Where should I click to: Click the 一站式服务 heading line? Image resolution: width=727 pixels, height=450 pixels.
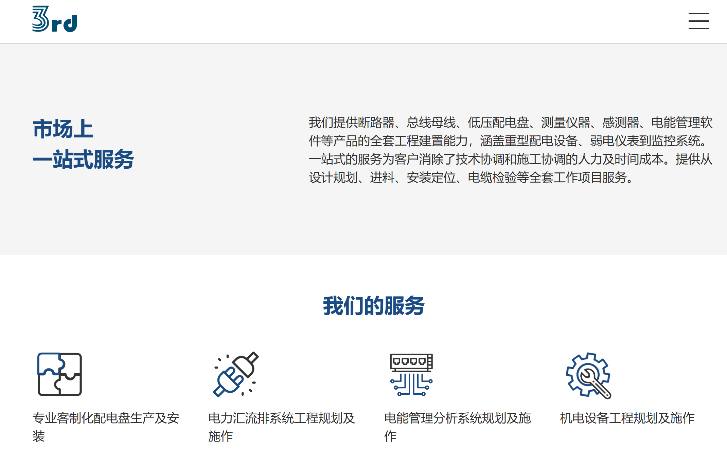tap(83, 160)
